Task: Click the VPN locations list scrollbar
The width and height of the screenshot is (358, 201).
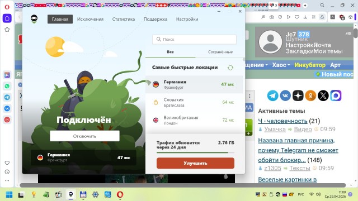Action: click(244, 59)
